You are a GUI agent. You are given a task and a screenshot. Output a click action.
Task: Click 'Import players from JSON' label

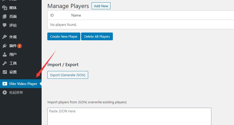pyautogui.click(x=87, y=102)
